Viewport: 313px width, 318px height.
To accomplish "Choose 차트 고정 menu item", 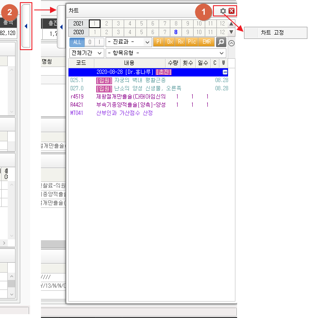I will 272,32.
